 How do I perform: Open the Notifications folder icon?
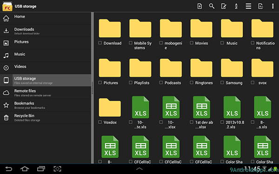point(262,28)
